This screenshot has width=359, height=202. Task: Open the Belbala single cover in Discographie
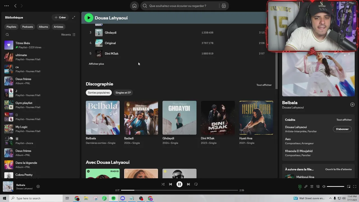[103, 118]
